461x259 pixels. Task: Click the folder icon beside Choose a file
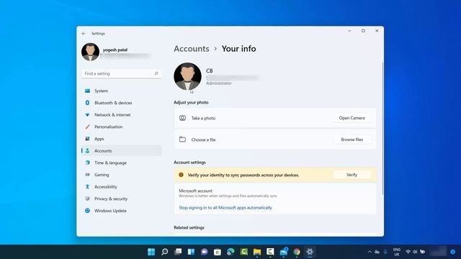[182, 139]
